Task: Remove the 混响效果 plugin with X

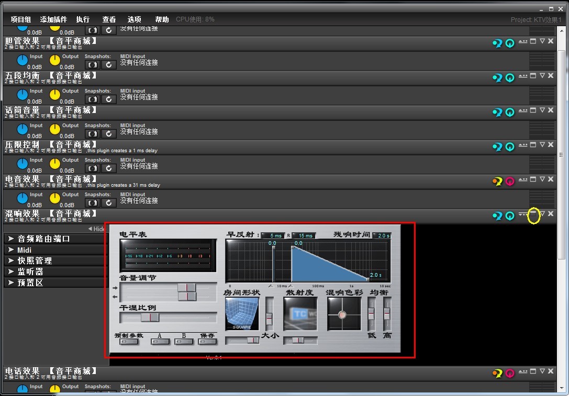Action: point(551,213)
